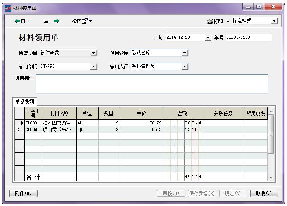Viewport: 287px width, 206px height.
Task: Click the 打印 printer icon
Action: [210, 21]
